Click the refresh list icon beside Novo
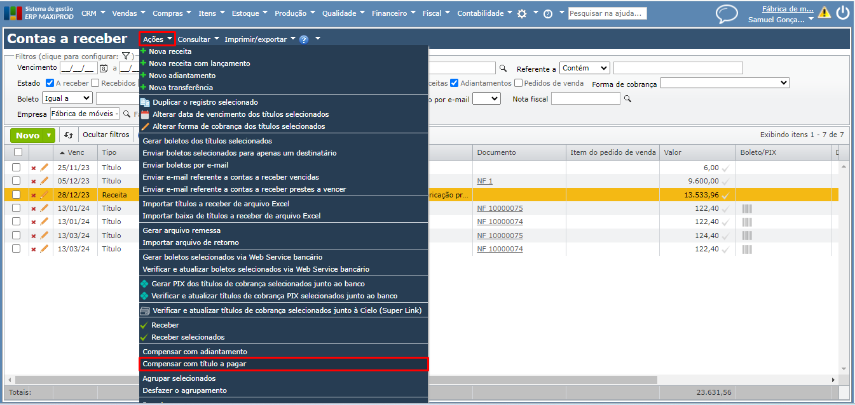This screenshot has width=855, height=405. coord(69,135)
